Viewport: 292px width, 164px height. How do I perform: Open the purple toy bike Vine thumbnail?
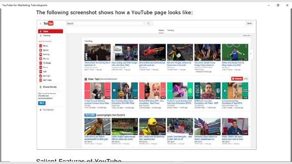180,91
